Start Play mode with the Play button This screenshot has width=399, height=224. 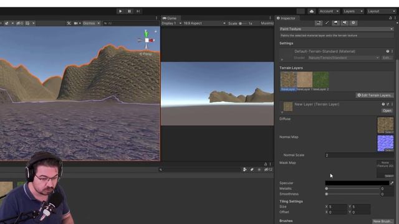tap(120, 11)
